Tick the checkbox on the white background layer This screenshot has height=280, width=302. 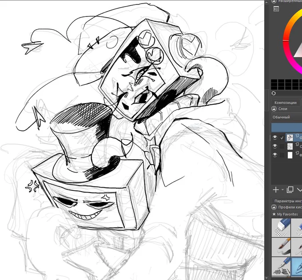coord(282,155)
